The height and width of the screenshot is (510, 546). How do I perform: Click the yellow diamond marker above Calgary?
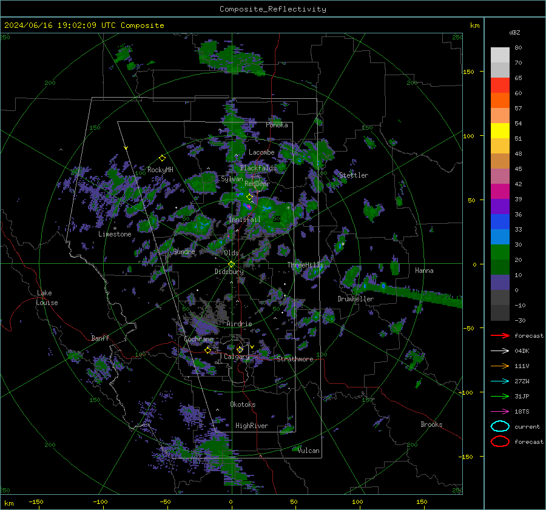click(x=240, y=349)
